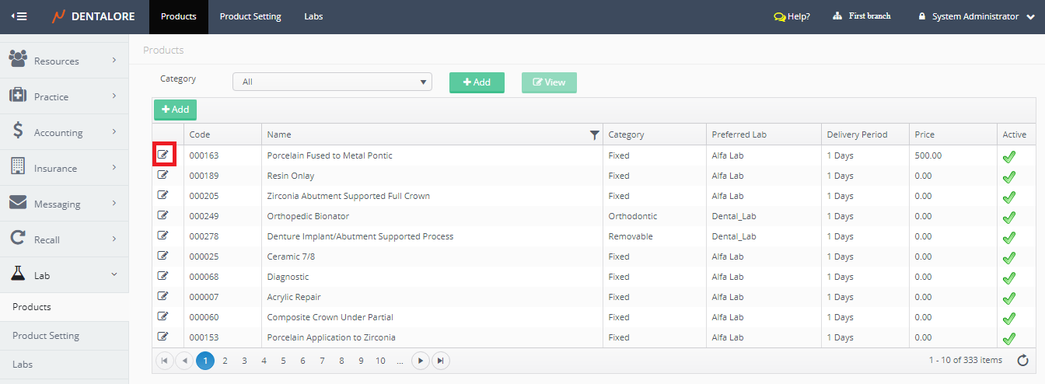Click edit icon for Resin Onlay
1045x384 pixels.
tap(163, 175)
